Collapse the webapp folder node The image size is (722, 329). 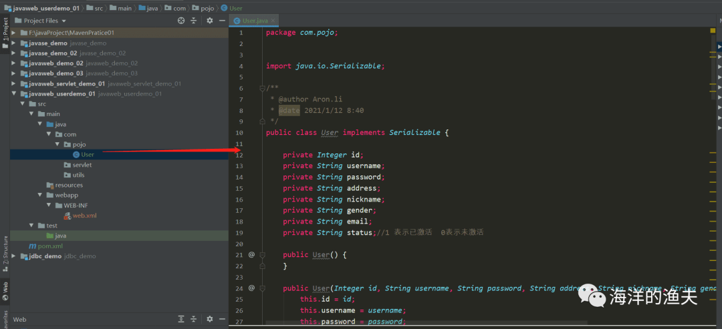40,196
